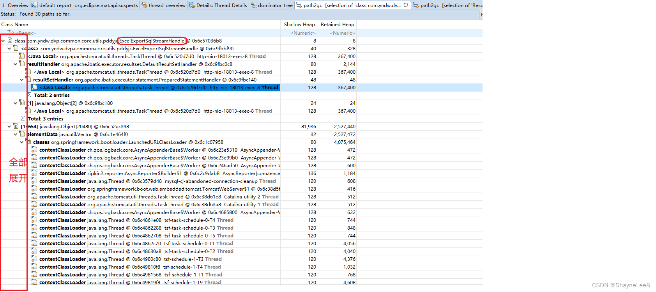Open the default_report suspects tab
Viewport: 656px width, 292px height.
(85, 5)
